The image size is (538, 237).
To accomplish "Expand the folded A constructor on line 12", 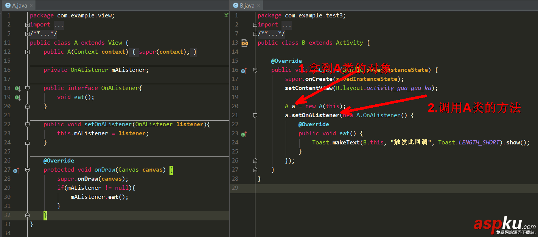I will [27, 52].
